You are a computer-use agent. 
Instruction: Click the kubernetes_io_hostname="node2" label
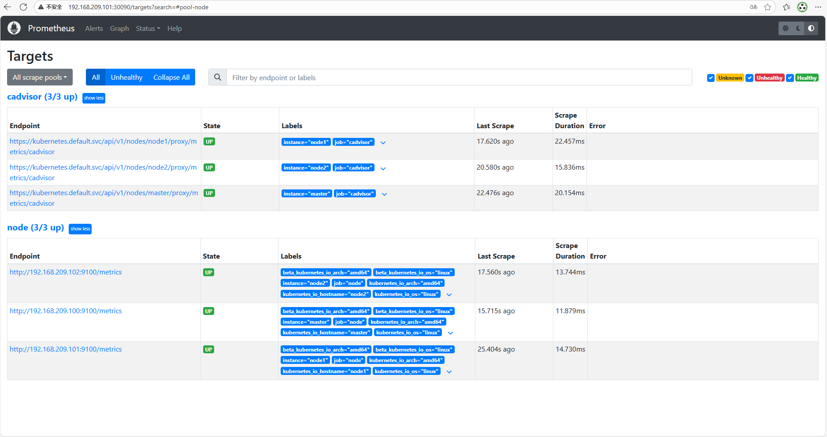(326, 294)
